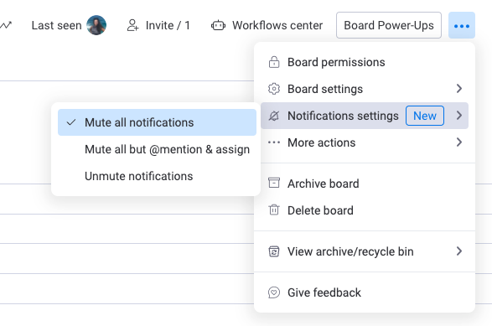This screenshot has height=326, width=492.
Task: Click the activity trend line icon
Action: point(6,25)
